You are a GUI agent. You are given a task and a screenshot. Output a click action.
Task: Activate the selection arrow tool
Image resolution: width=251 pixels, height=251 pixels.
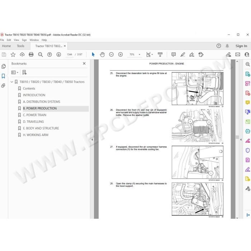(x=93, y=55)
